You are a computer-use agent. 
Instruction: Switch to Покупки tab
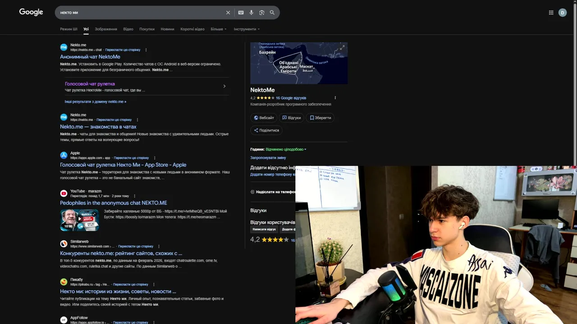[x=147, y=29]
